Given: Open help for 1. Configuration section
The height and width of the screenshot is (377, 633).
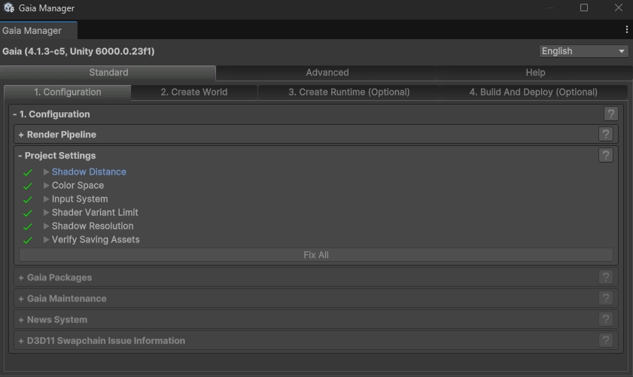Looking at the screenshot, I should click(x=611, y=114).
